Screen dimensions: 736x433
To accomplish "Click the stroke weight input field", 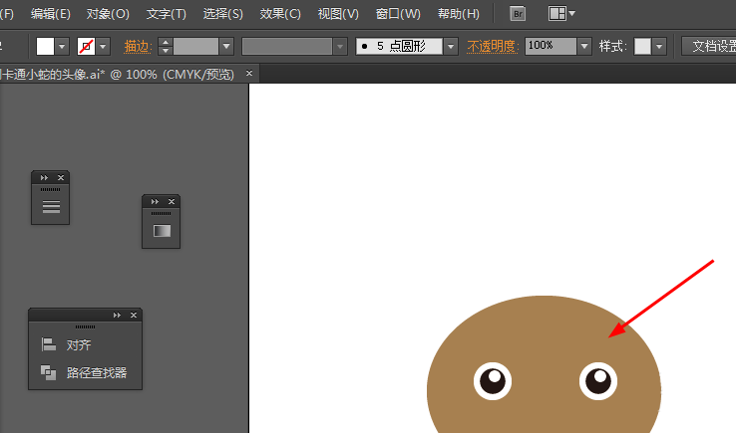I will point(195,47).
